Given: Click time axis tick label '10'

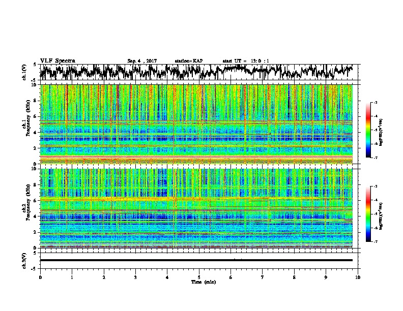Looking at the screenshot, I should (x=358, y=277).
